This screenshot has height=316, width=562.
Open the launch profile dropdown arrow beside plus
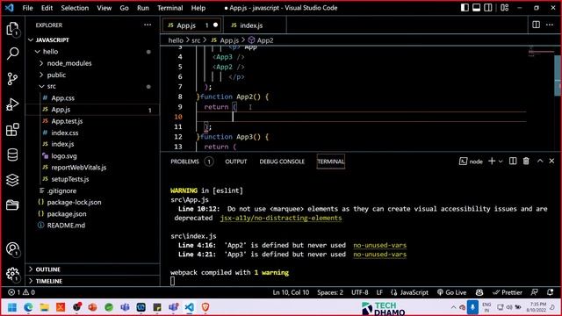pyautogui.click(x=501, y=162)
